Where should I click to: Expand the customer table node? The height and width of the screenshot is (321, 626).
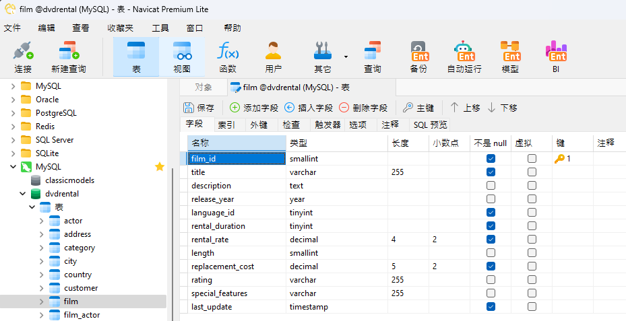point(42,288)
